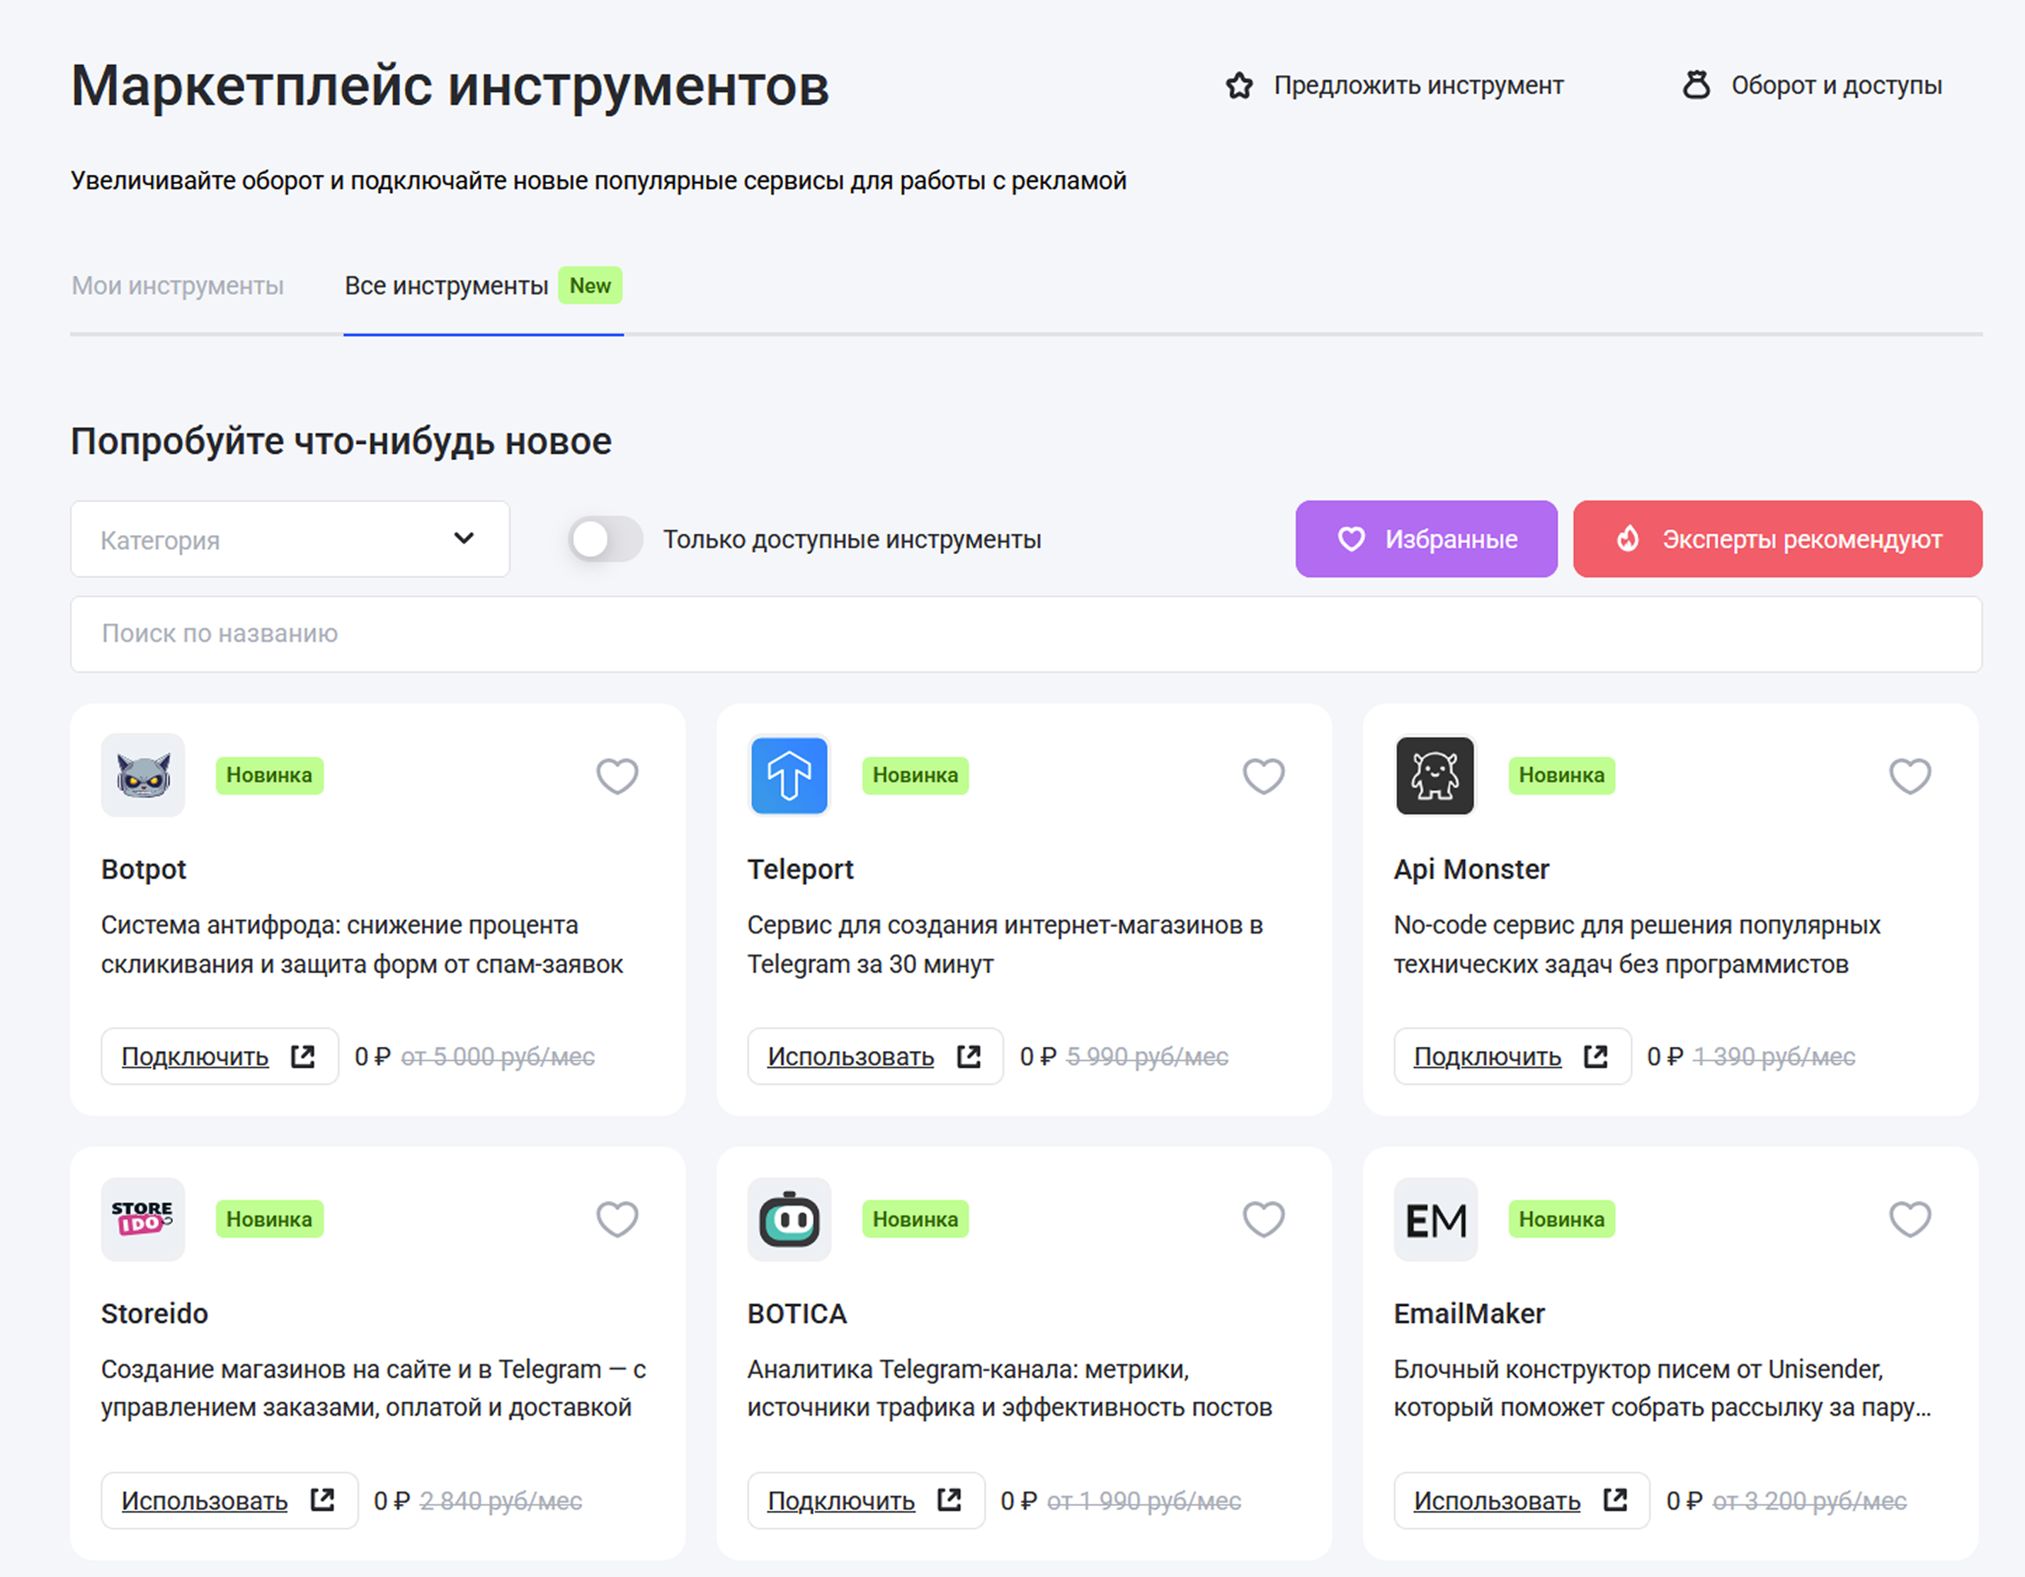2025x1577 pixels.
Task: Add Botpot to favorites with heart
Action: 617,776
